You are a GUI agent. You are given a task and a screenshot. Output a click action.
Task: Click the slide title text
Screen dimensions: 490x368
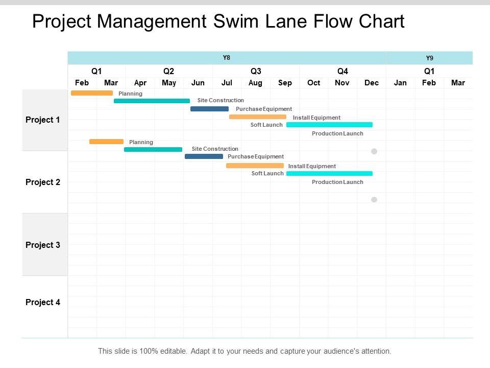point(218,21)
